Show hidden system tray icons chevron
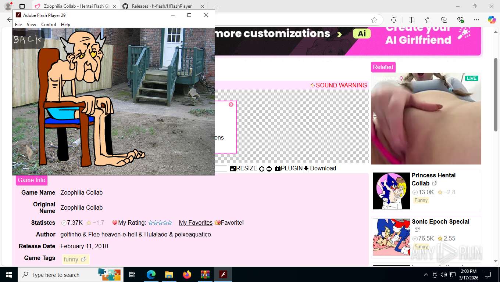This screenshot has height=282, width=500. 426,275
